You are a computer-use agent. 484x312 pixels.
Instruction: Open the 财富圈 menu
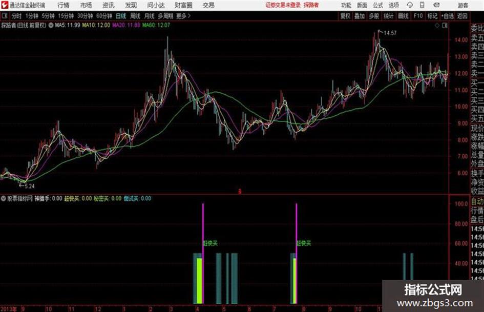183,5
